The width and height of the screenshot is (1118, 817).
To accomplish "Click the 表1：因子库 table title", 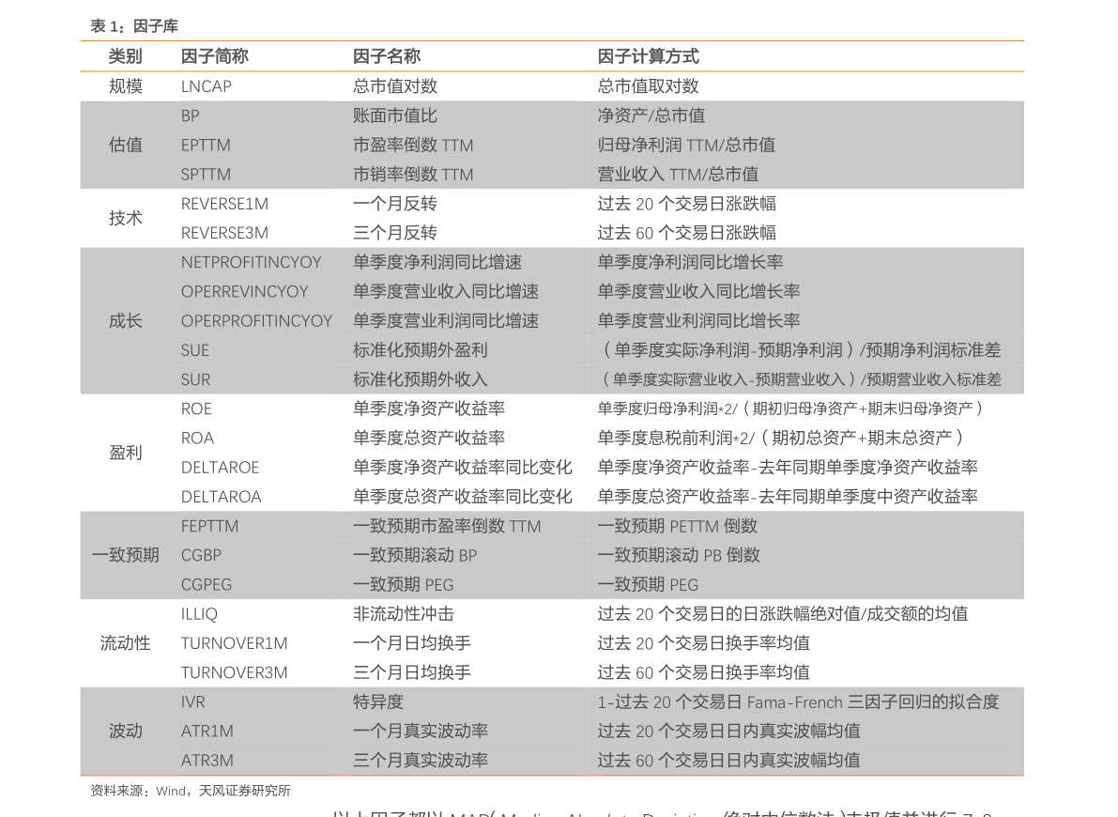I will [133, 26].
